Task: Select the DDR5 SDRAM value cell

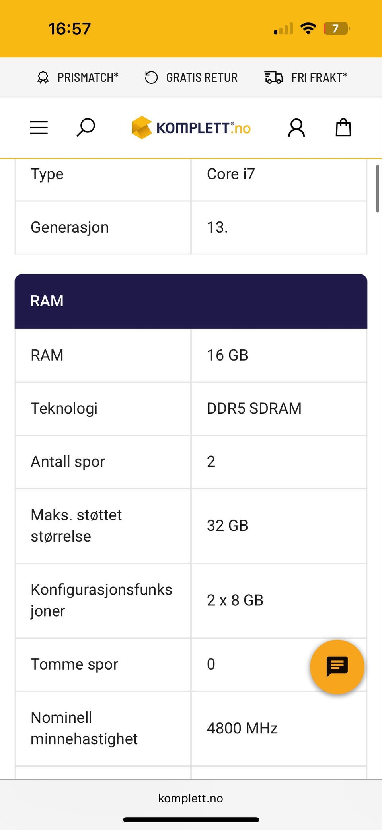Action: pos(254,408)
